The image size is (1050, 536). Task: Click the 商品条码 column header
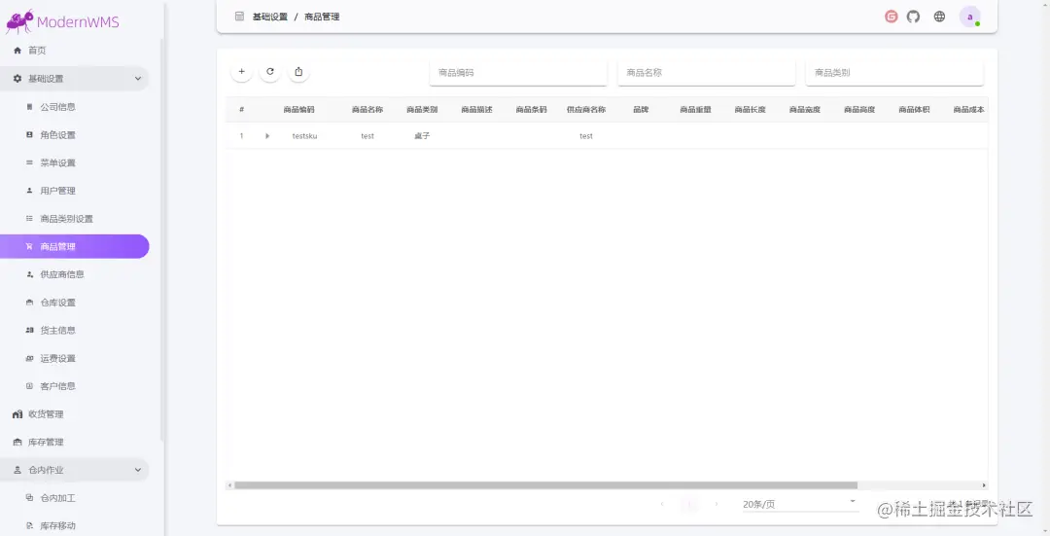click(x=531, y=109)
